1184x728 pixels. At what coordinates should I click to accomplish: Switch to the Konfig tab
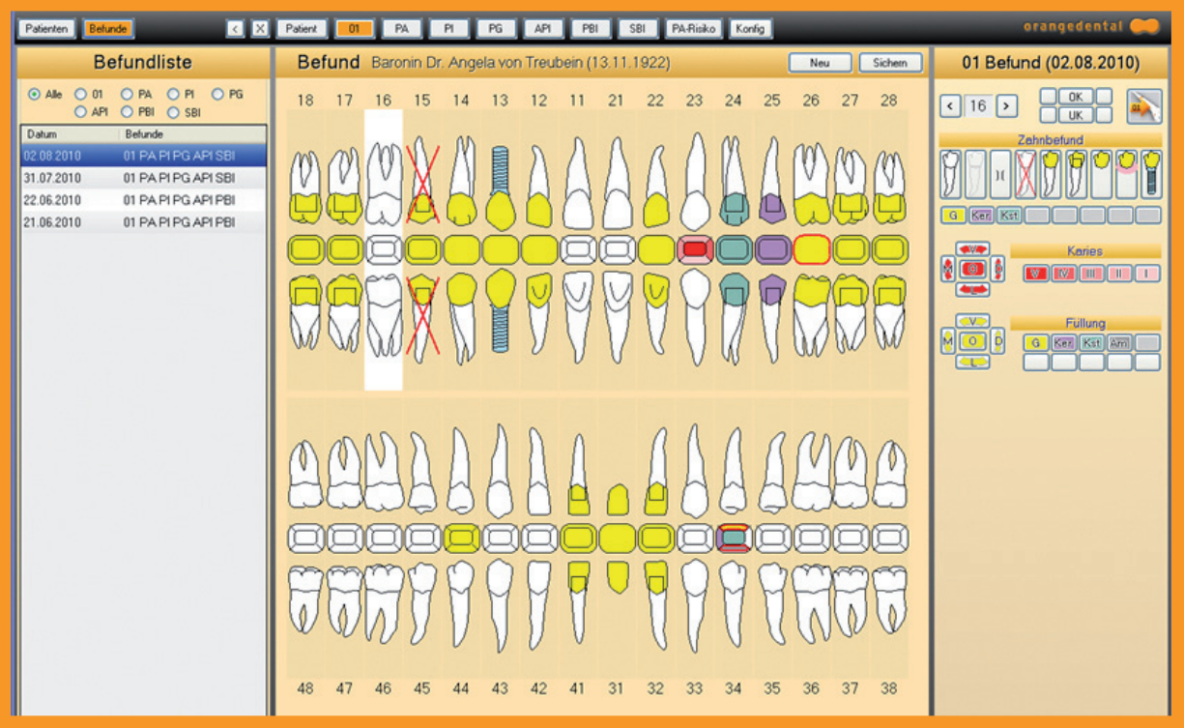coord(750,29)
